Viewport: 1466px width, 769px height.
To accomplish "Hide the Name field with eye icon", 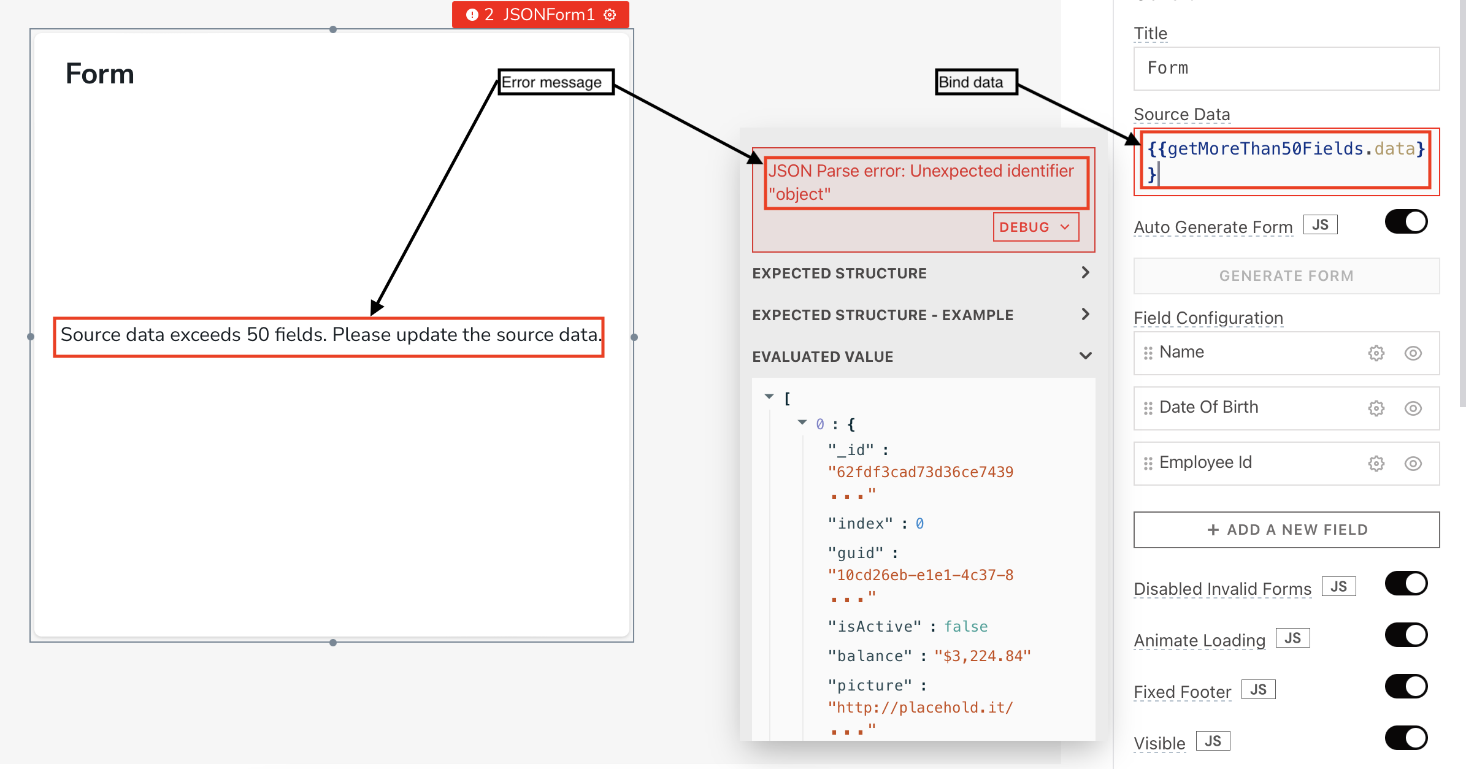I will pyautogui.click(x=1413, y=353).
